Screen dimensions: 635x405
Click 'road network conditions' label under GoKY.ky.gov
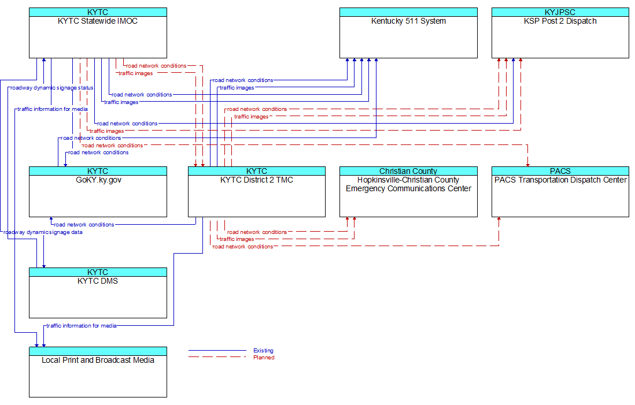[x=84, y=225]
